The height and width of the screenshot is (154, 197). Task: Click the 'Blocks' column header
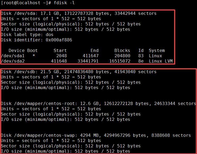(122, 50)
